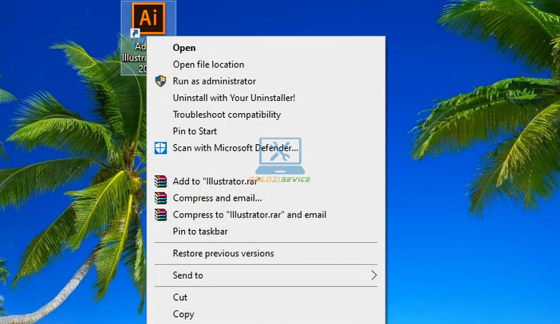Select Copy in the context menu

(x=183, y=314)
